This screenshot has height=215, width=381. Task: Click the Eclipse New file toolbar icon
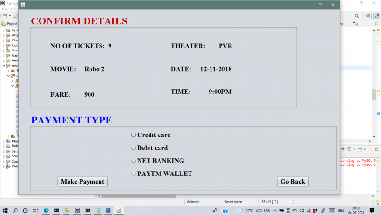click(x=5, y=16)
